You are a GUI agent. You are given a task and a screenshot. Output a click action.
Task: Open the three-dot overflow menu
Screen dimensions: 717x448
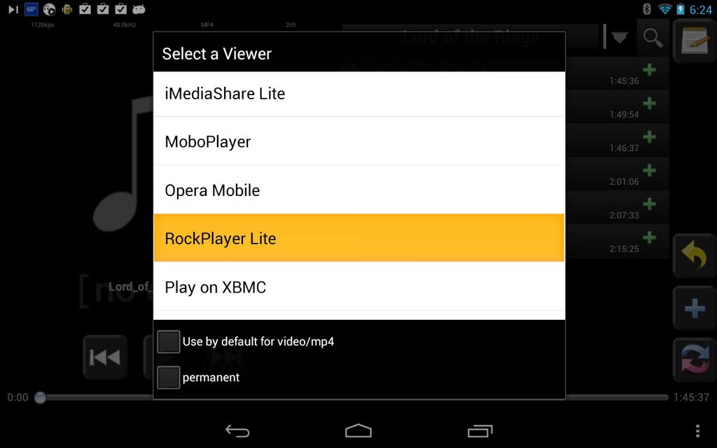click(x=697, y=430)
